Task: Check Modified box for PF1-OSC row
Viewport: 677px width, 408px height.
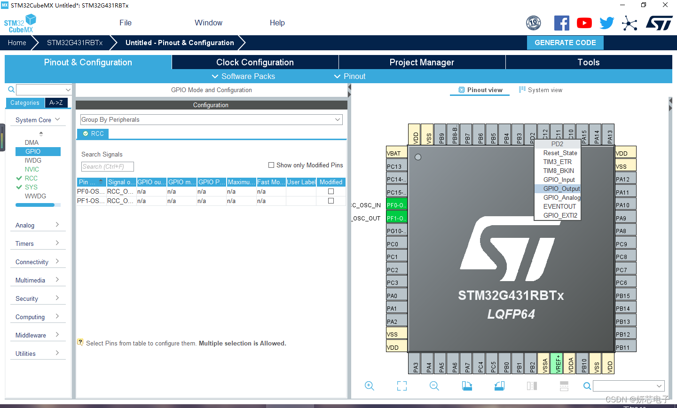Action: (331, 201)
